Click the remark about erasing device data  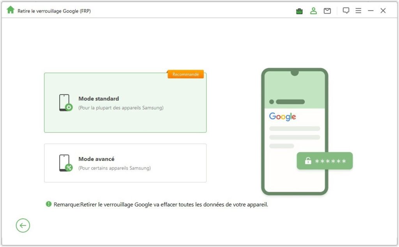tap(161, 205)
